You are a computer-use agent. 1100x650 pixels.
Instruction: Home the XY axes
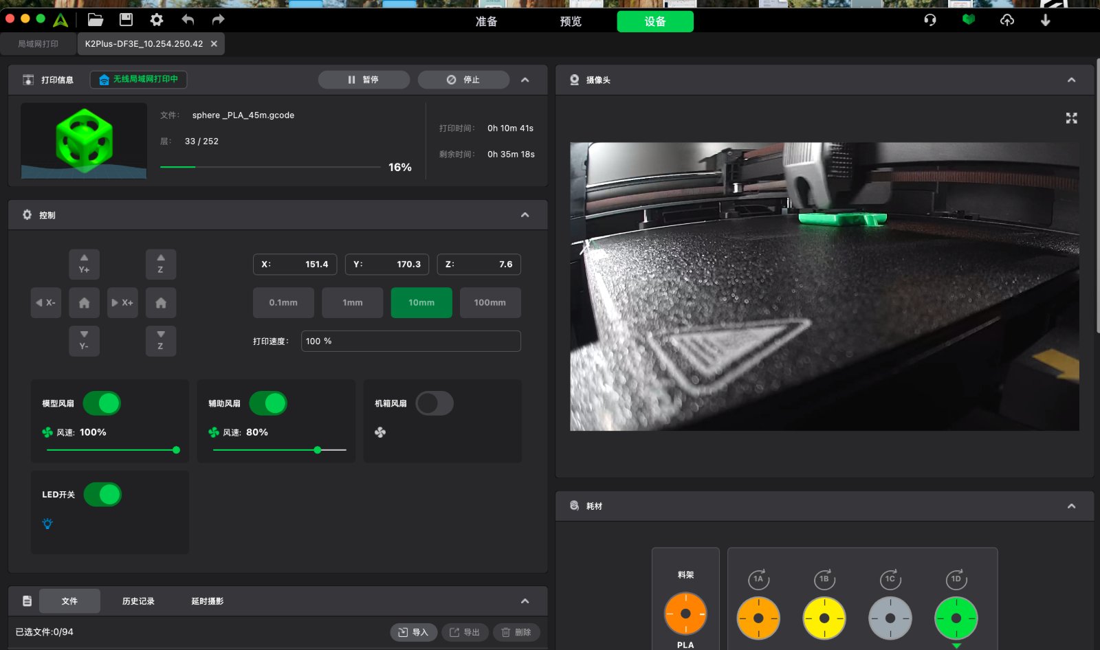[x=84, y=302]
